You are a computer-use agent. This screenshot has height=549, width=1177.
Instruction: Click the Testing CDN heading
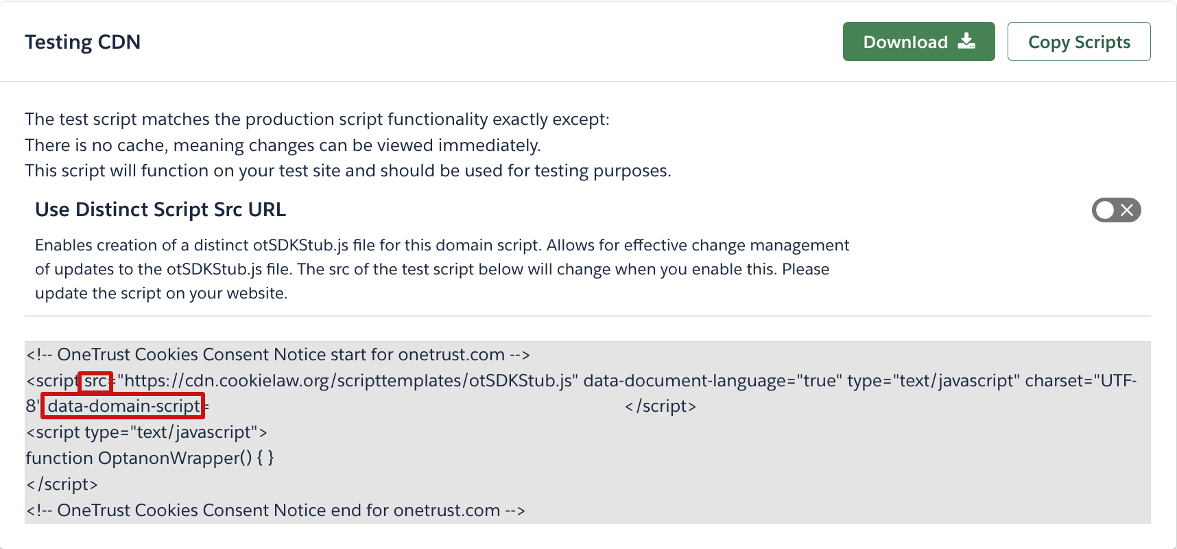coord(83,42)
